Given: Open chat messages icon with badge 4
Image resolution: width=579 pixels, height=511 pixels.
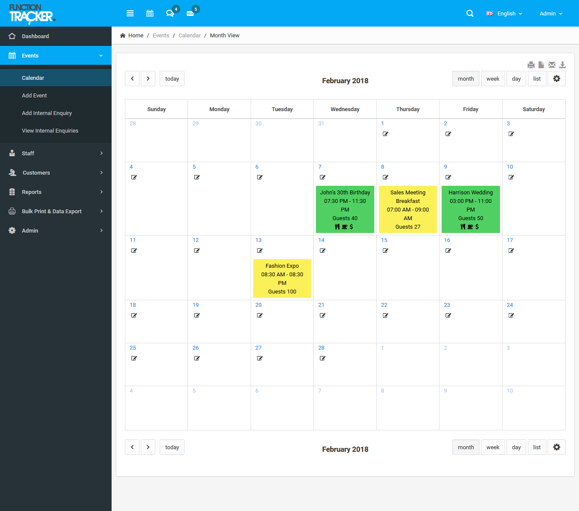Looking at the screenshot, I should pos(170,13).
